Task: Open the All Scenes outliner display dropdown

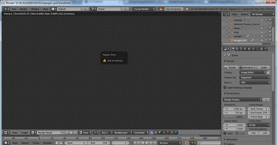Action: [x=263, y=14]
